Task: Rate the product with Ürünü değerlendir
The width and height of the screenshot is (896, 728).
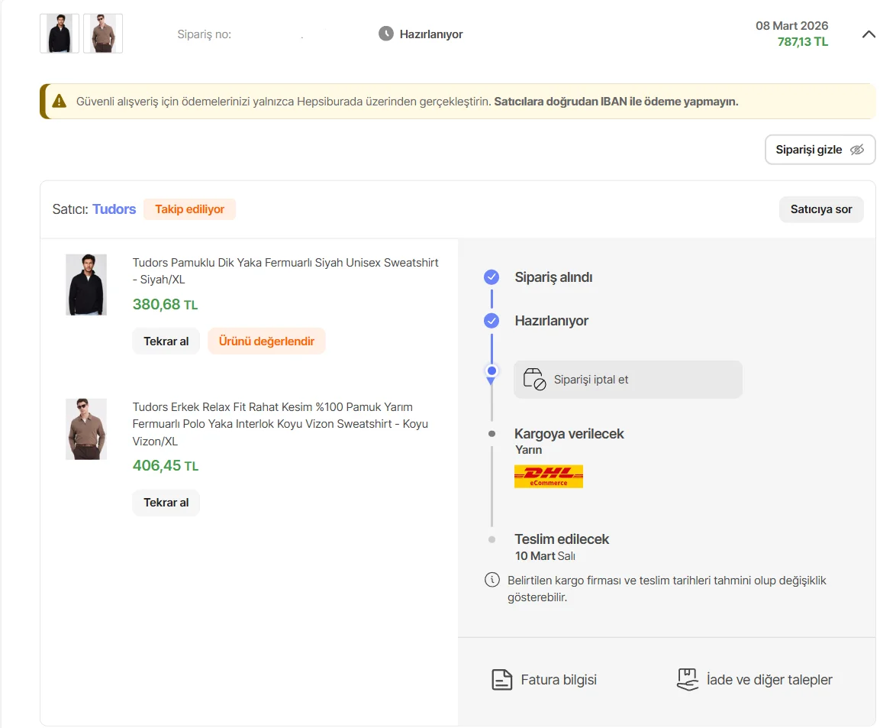Action: (x=266, y=341)
